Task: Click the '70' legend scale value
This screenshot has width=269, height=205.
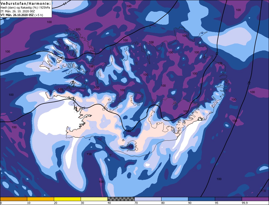Action: (x=136, y=203)
